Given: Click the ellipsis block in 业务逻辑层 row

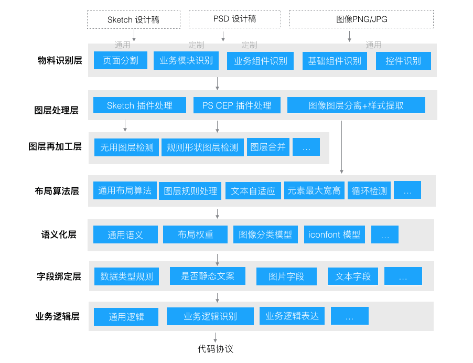Looking at the screenshot, I should tap(350, 316).
